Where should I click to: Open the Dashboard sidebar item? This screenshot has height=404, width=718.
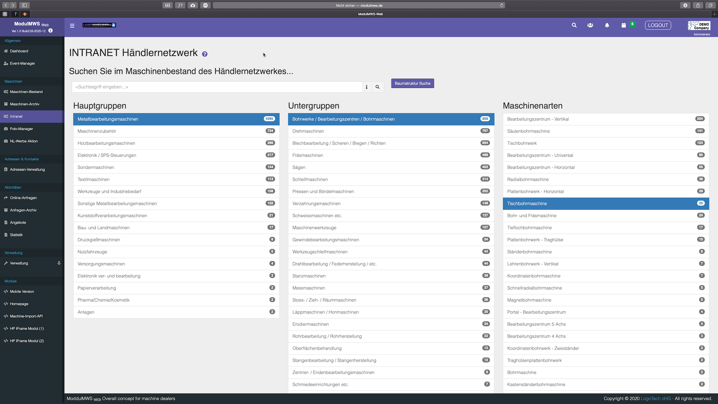click(x=19, y=51)
